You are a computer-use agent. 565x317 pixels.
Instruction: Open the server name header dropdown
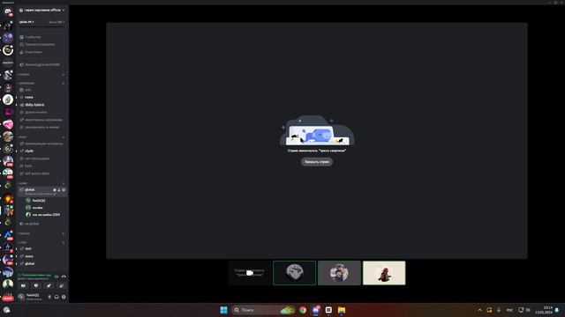(42, 10)
